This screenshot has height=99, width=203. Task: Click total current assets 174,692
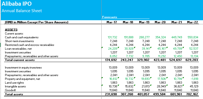[x=111, y=60]
